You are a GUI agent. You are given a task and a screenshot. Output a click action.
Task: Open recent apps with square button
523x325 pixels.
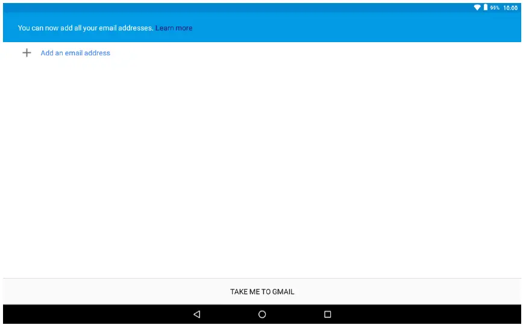click(x=328, y=314)
